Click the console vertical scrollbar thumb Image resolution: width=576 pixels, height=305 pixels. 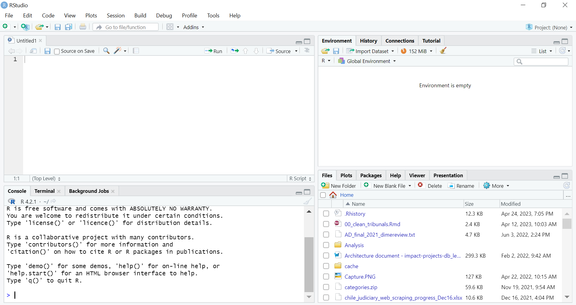click(x=309, y=264)
